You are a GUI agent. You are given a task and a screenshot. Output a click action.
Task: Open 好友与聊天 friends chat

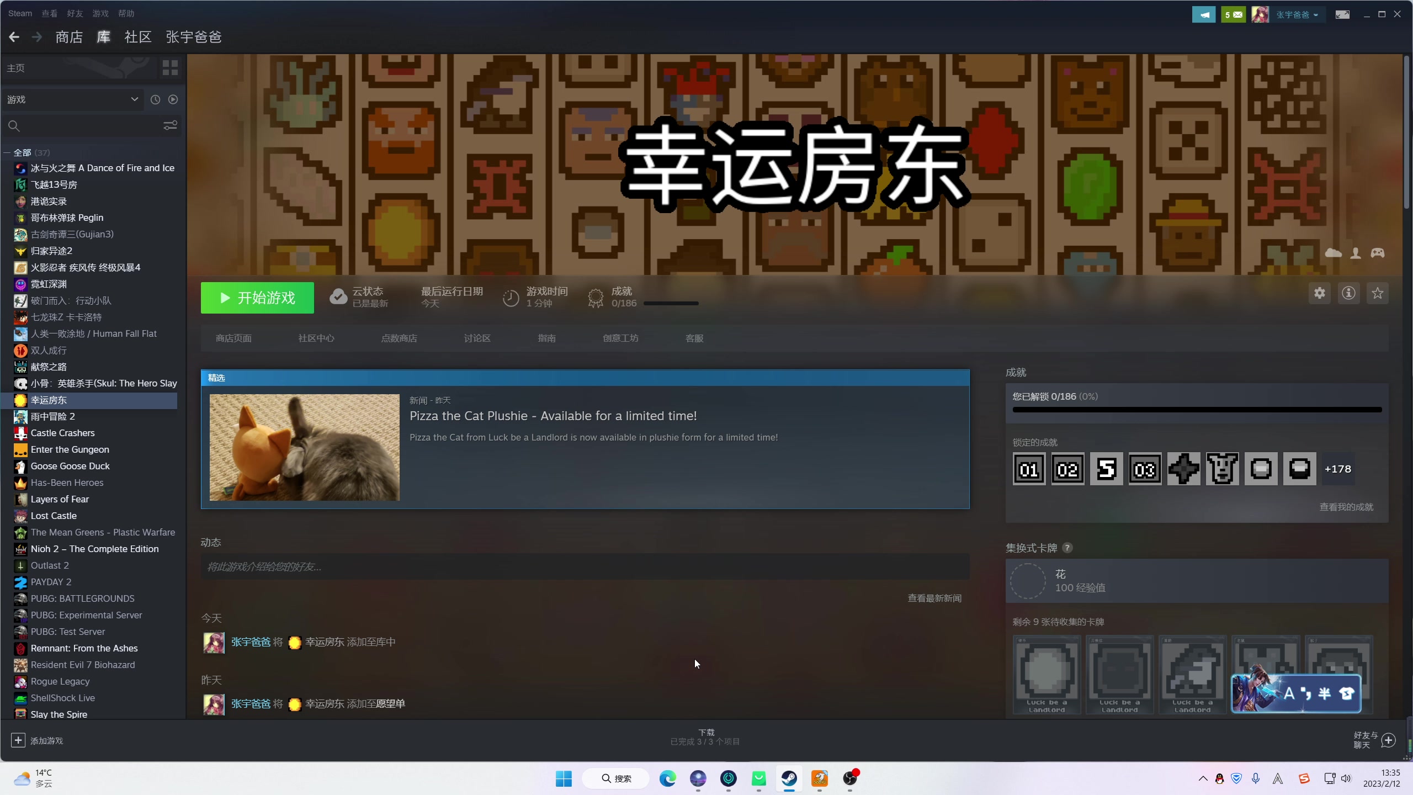[1374, 740]
